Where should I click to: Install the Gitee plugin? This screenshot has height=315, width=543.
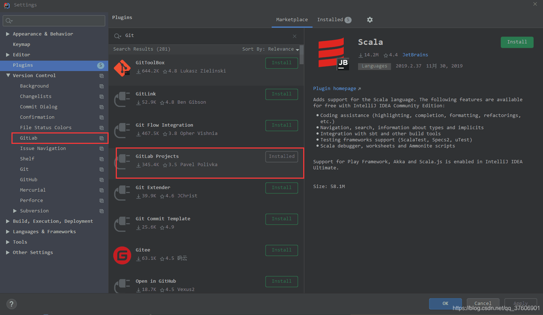tap(282, 250)
